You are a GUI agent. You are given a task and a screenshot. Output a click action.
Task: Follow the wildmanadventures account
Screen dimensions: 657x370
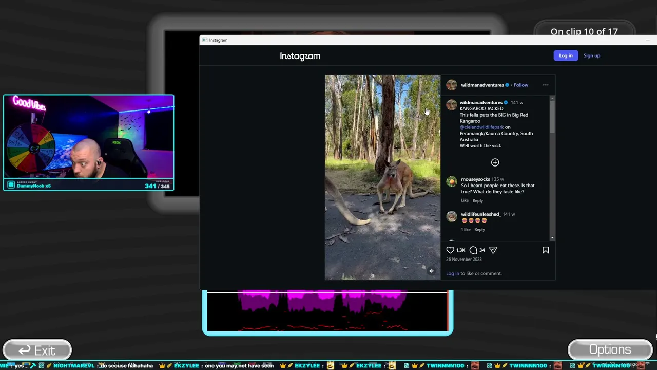click(520, 85)
